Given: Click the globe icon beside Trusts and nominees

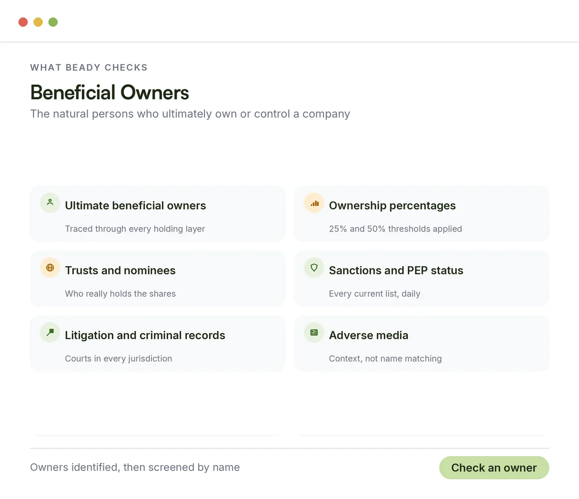Looking at the screenshot, I should tap(50, 267).
